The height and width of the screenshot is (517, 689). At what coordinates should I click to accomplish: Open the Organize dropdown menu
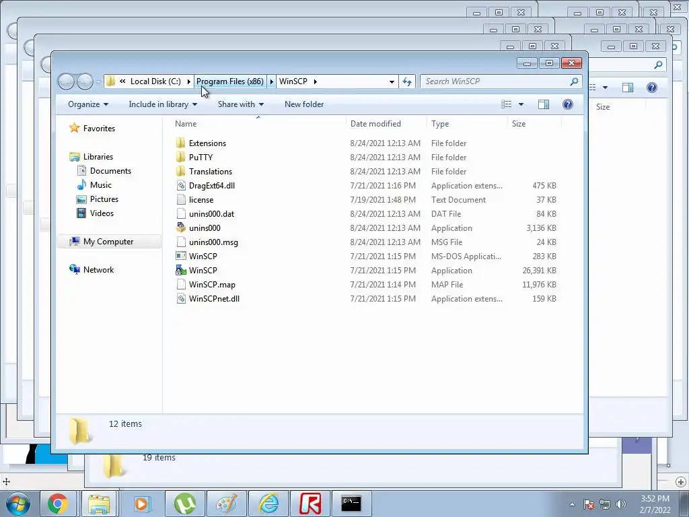pyautogui.click(x=88, y=104)
